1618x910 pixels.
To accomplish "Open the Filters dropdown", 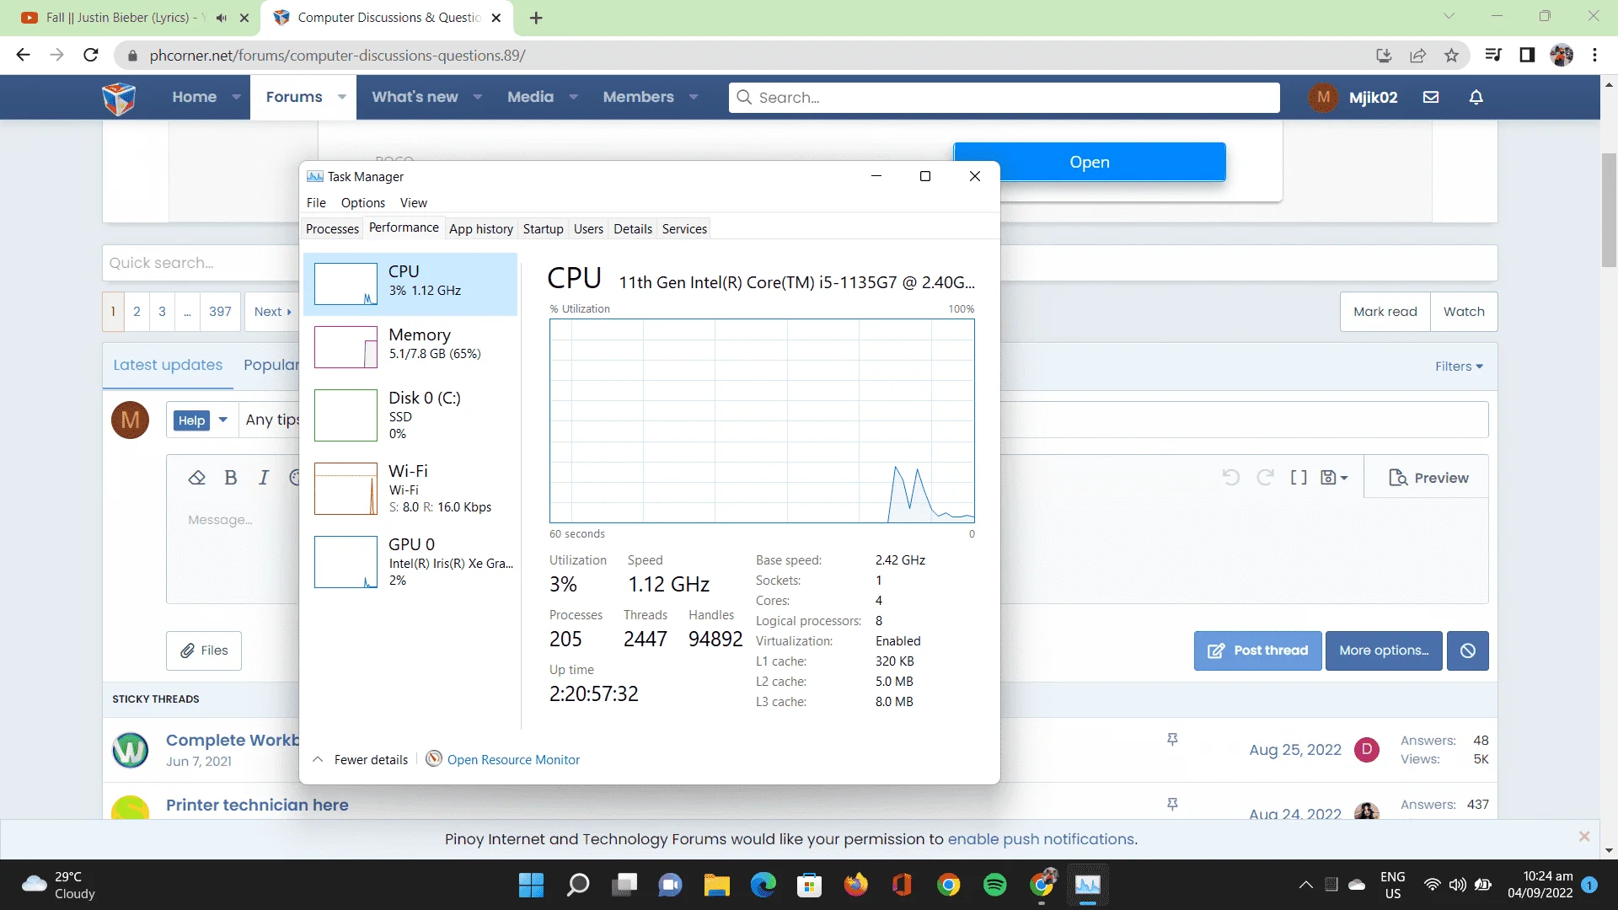I will tap(1459, 367).
